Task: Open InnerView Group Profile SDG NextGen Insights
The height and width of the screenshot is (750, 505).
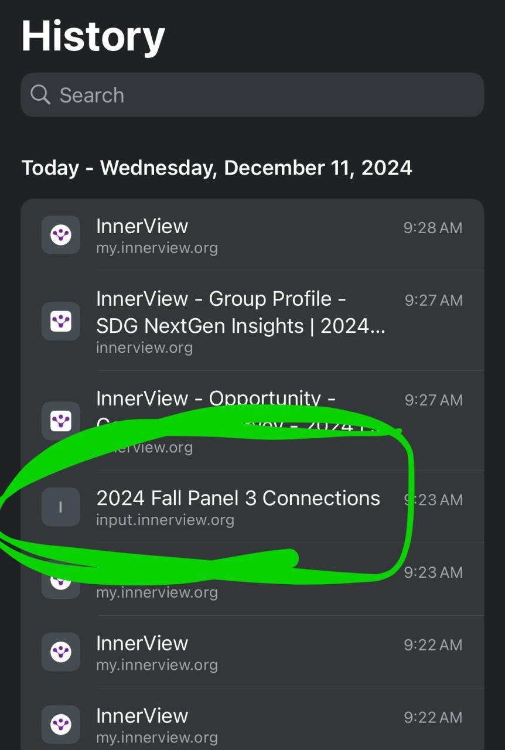Action: (x=240, y=312)
